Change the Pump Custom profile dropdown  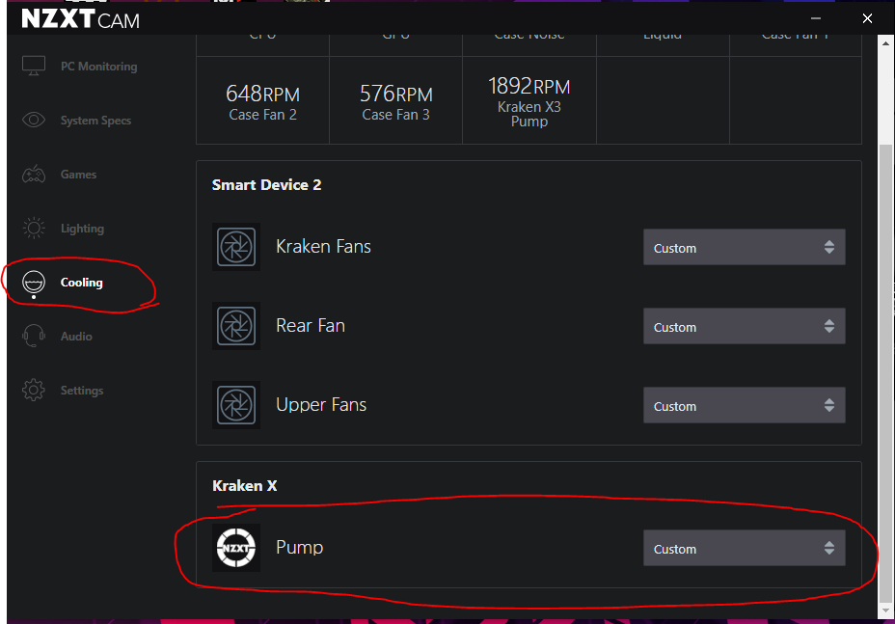[x=744, y=549]
